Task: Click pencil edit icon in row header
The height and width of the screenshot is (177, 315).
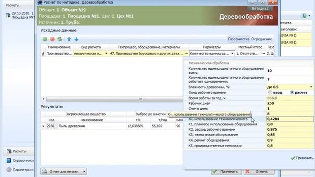Action: click(43, 54)
